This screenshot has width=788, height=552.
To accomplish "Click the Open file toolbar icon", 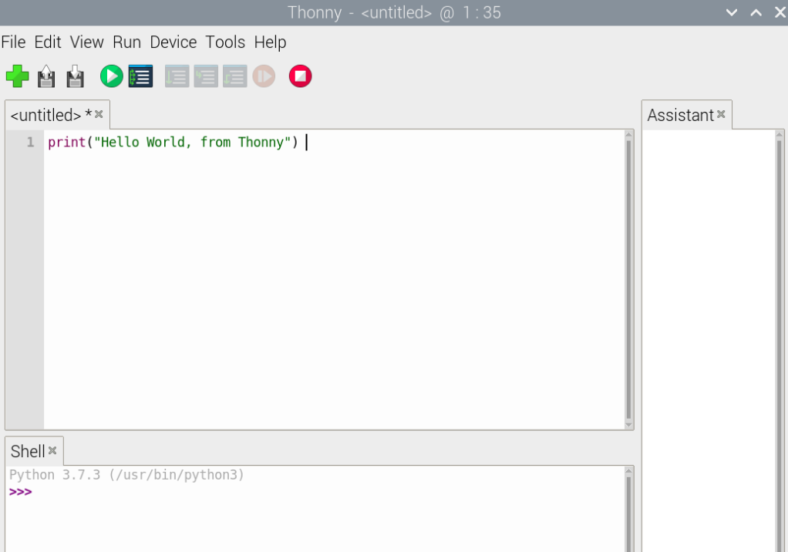I will (46, 76).
